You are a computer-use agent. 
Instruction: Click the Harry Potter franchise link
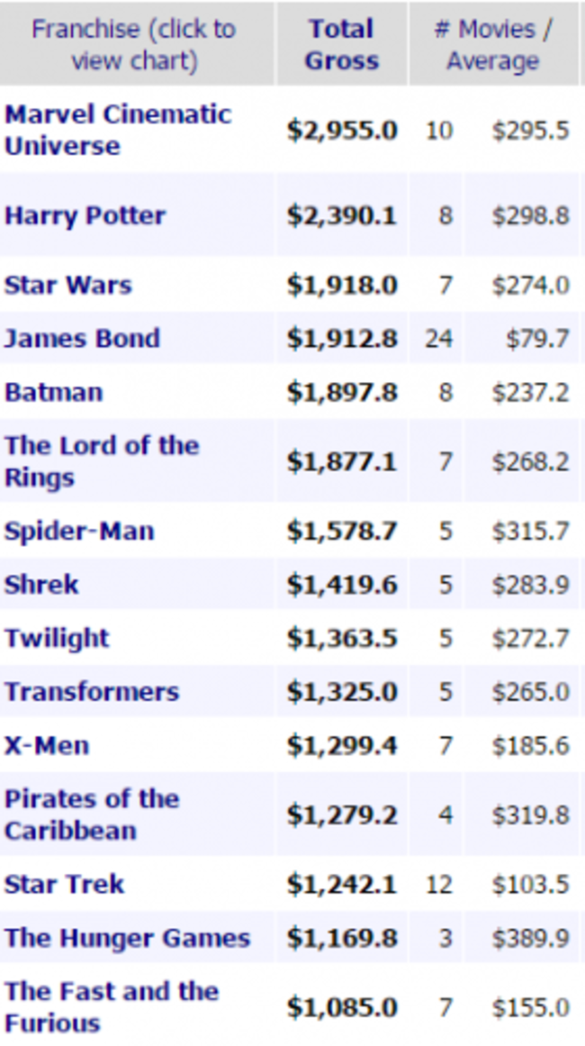(x=85, y=216)
